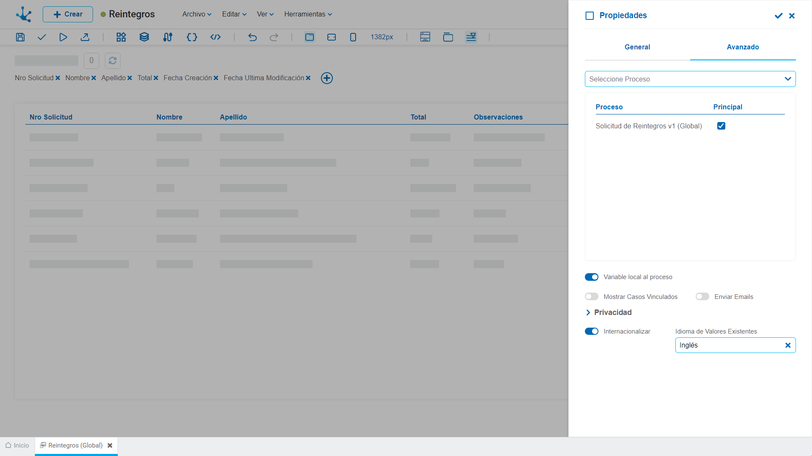Open the Ver menu
The image size is (812, 456).
[x=265, y=14]
